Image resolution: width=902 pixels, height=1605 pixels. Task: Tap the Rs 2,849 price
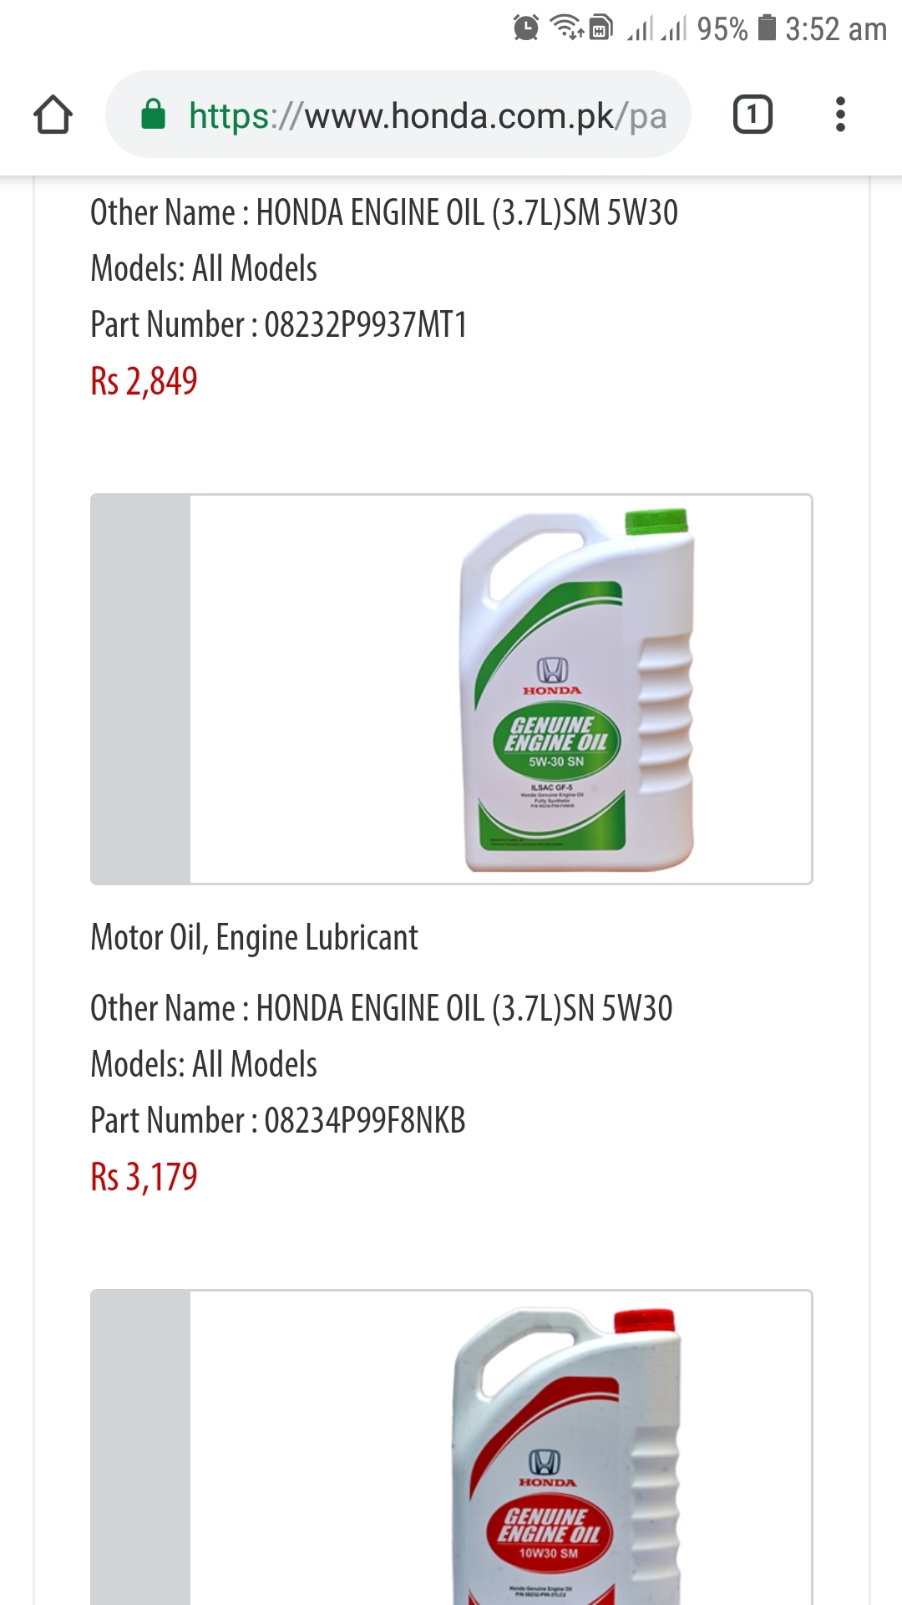[x=144, y=381]
